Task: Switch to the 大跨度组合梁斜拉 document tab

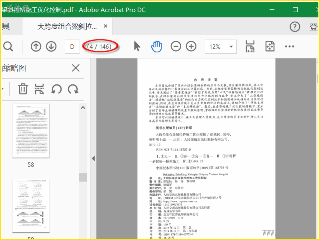Action: tap(67, 26)
